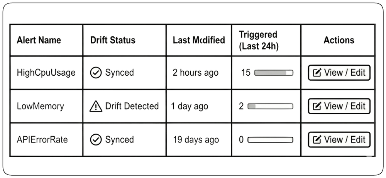Click the HighCpuUsage triggered count bar
The width and height of the screenshot is (386, 178).
[274, 73]
